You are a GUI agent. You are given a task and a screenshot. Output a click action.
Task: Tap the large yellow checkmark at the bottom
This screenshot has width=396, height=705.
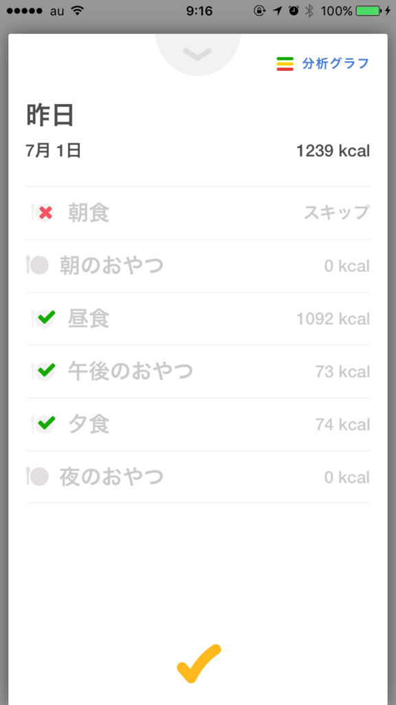point(197,663)
